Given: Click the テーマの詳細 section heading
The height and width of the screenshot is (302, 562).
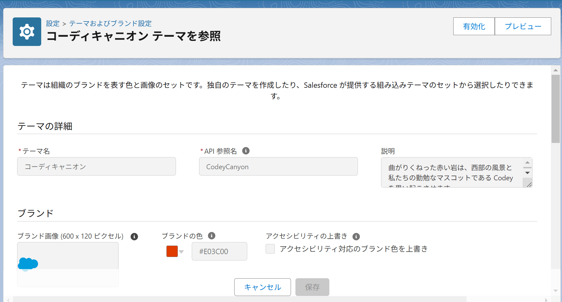Looking at the screenshot, I should click(45, 126).
